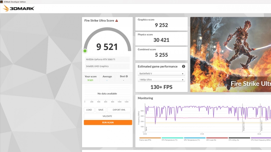Click the Monitoring section heading
The height and width of the screenshot is (152, 271).
pyautogui.click(x=145, y=98)
